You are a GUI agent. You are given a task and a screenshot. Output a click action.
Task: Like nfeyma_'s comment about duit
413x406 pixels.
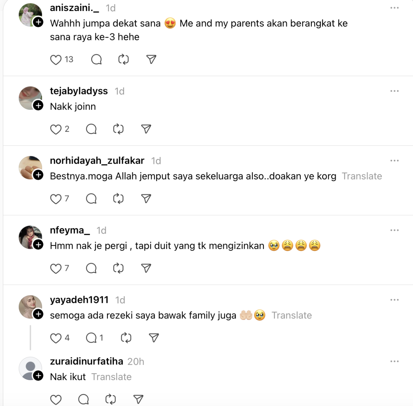click(x=56, y=268)
